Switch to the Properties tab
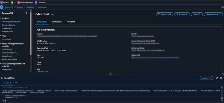The height and width of the screenshot is (103, 224). (x=42, y=22)
